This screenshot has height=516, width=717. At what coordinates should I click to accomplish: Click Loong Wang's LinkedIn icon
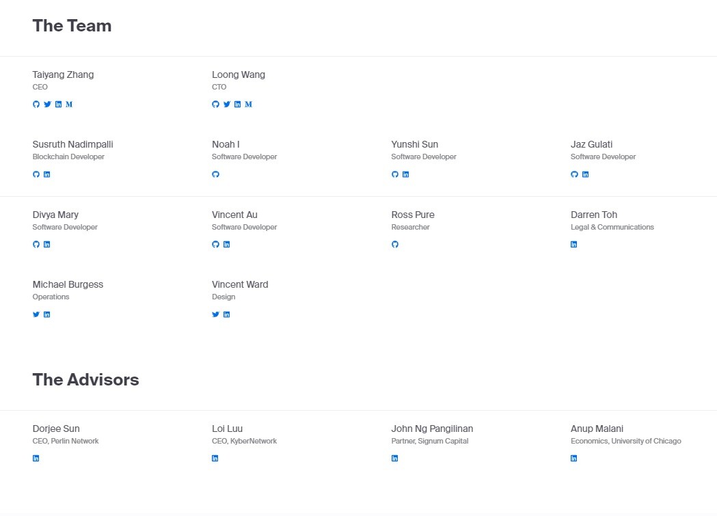click(237, 105)
